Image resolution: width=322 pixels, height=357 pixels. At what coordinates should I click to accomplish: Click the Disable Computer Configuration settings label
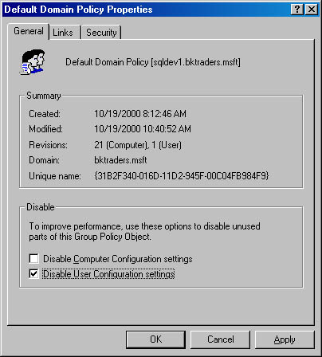pyautogui.click(x=118, y=259)
